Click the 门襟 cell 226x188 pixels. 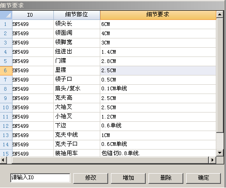(x=77, y=61)
